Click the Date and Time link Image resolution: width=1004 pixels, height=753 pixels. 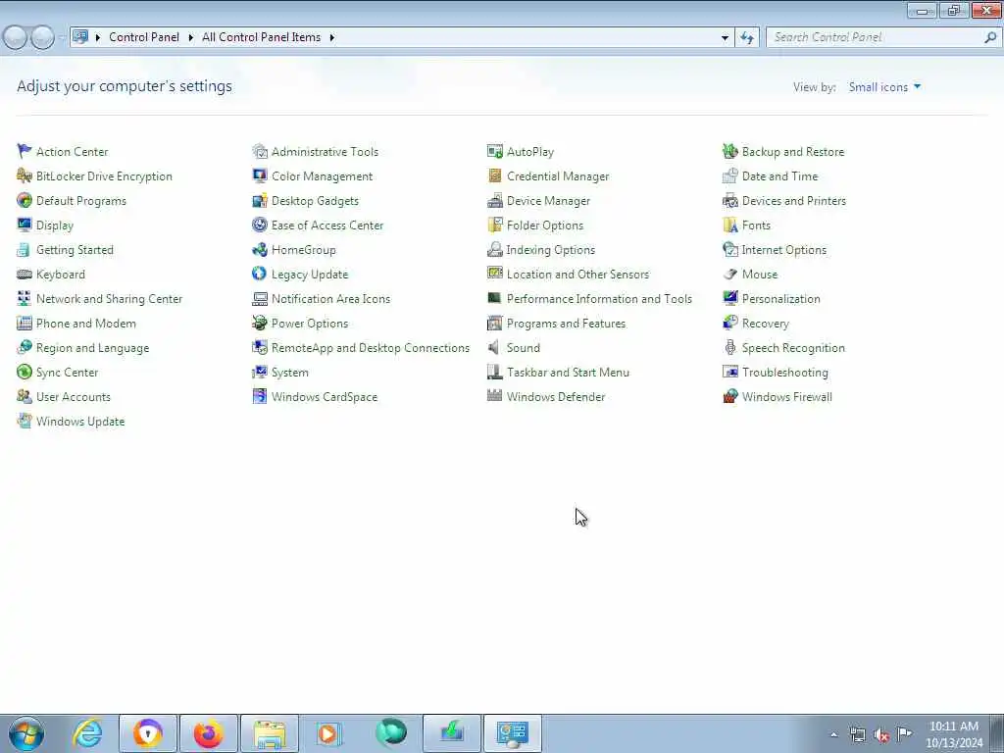coord(779,176)
